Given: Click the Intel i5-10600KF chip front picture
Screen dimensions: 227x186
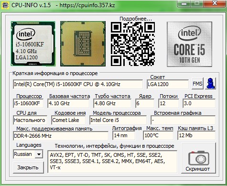Looking at the screenshot, I should click(33, 44).
